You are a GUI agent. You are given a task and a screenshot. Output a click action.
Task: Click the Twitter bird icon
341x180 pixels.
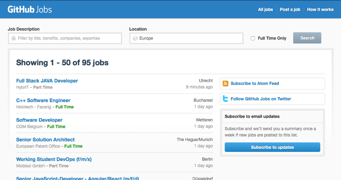tap(226, 99)
